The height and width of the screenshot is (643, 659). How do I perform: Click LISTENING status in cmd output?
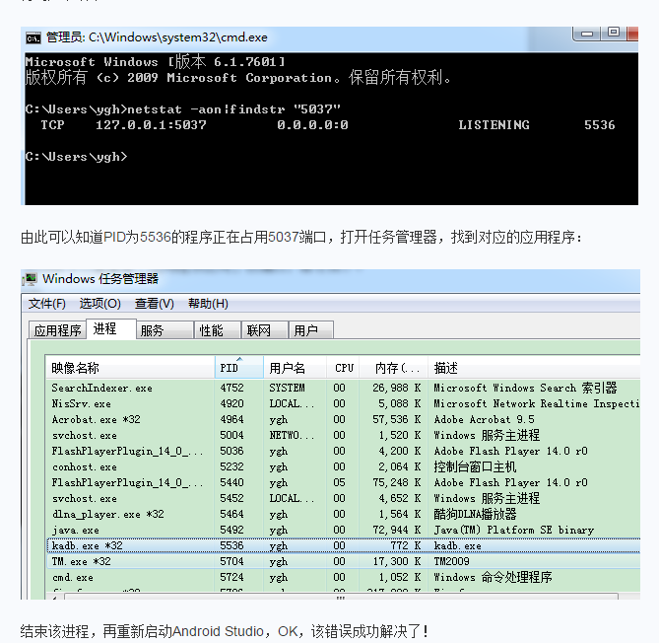[x=494, y=125]
